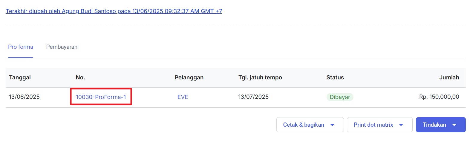Click the Tgl. jatuh tempo column header
Screen dimensions: 473x143
coord(260,78)
